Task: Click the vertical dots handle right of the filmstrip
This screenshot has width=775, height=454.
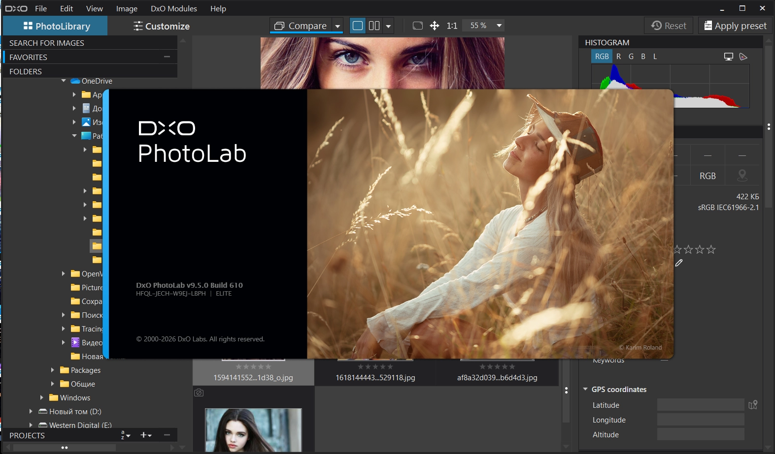Action: point(566,390)
